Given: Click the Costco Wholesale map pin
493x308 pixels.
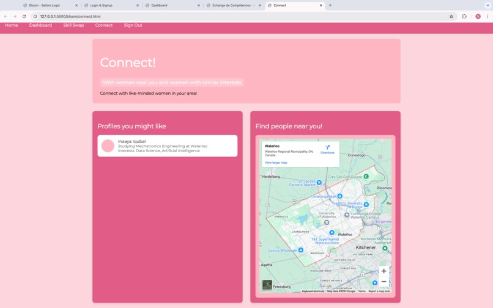Looking at the screenshot, I should click(x=300, y=250).
